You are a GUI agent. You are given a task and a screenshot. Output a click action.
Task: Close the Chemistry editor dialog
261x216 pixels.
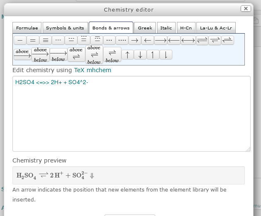coord(246,9)
